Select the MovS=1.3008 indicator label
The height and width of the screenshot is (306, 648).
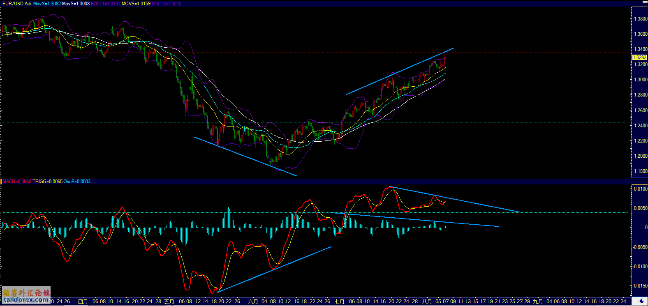pos(76,4)
